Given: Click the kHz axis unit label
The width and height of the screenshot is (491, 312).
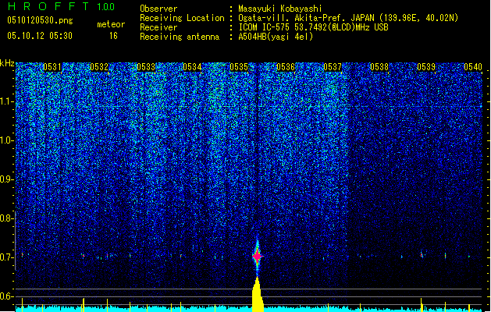Looking at the screenshot, I should pos(7,63).
